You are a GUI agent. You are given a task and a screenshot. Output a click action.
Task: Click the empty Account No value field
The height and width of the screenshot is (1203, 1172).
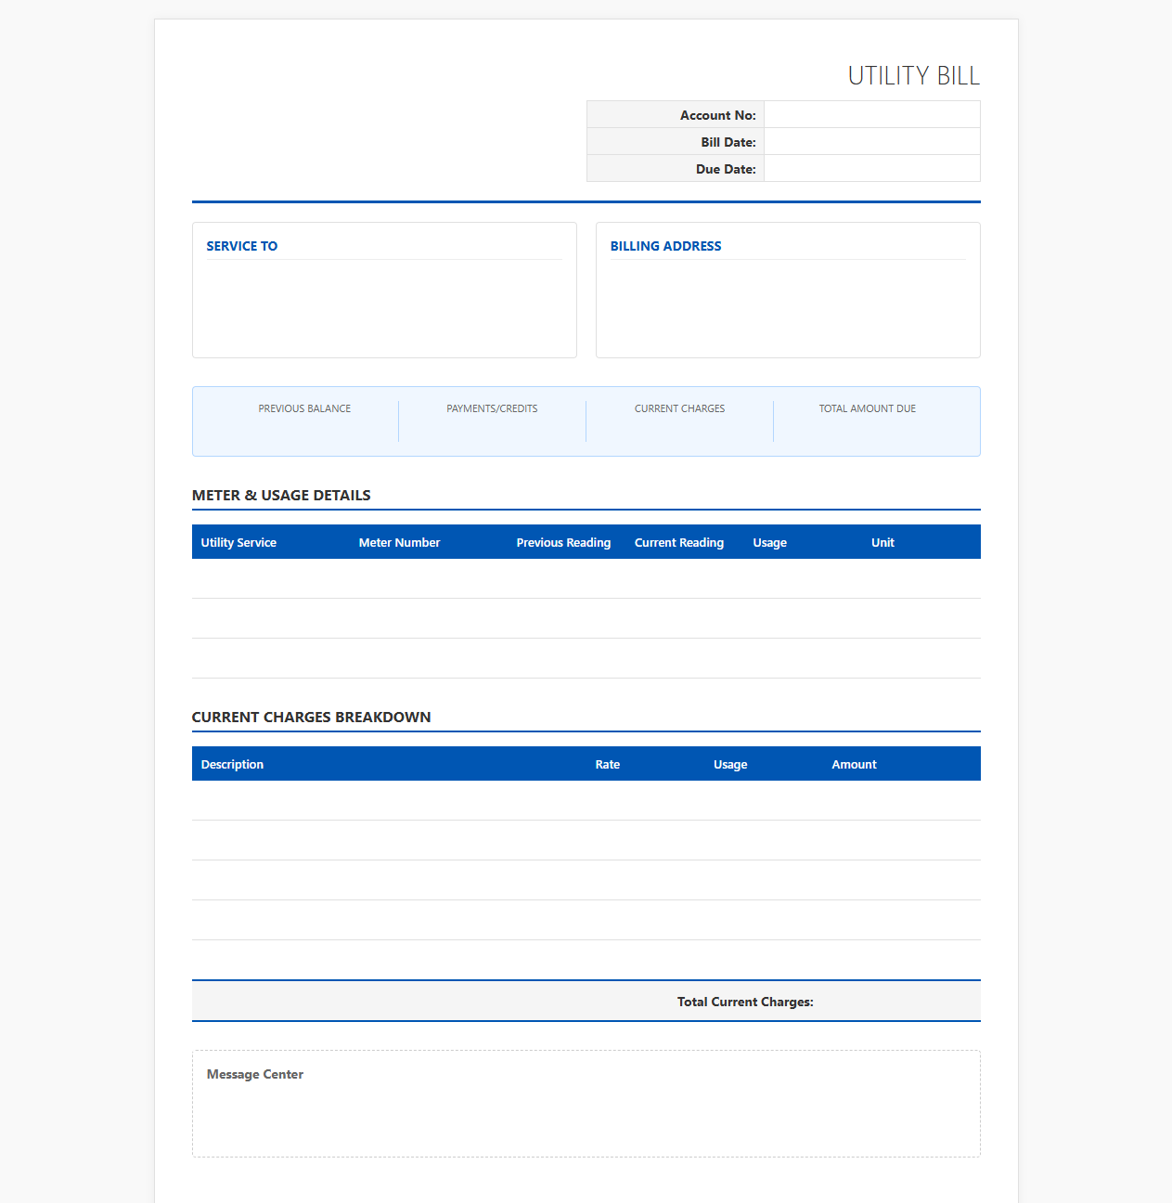point(871,115)
